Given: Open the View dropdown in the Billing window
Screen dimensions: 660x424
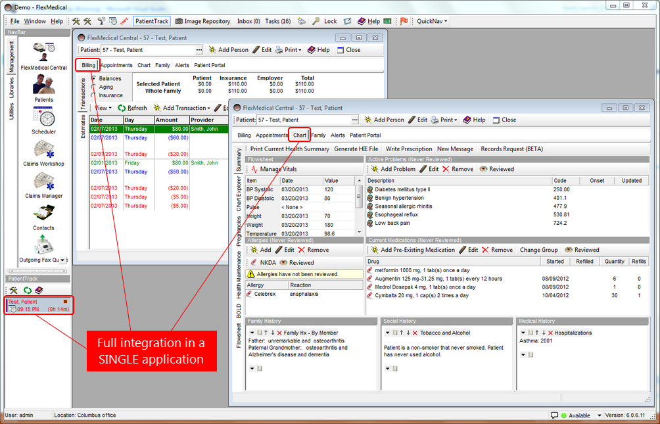Looking at the screenshot, I should click(x=103, y=108).
